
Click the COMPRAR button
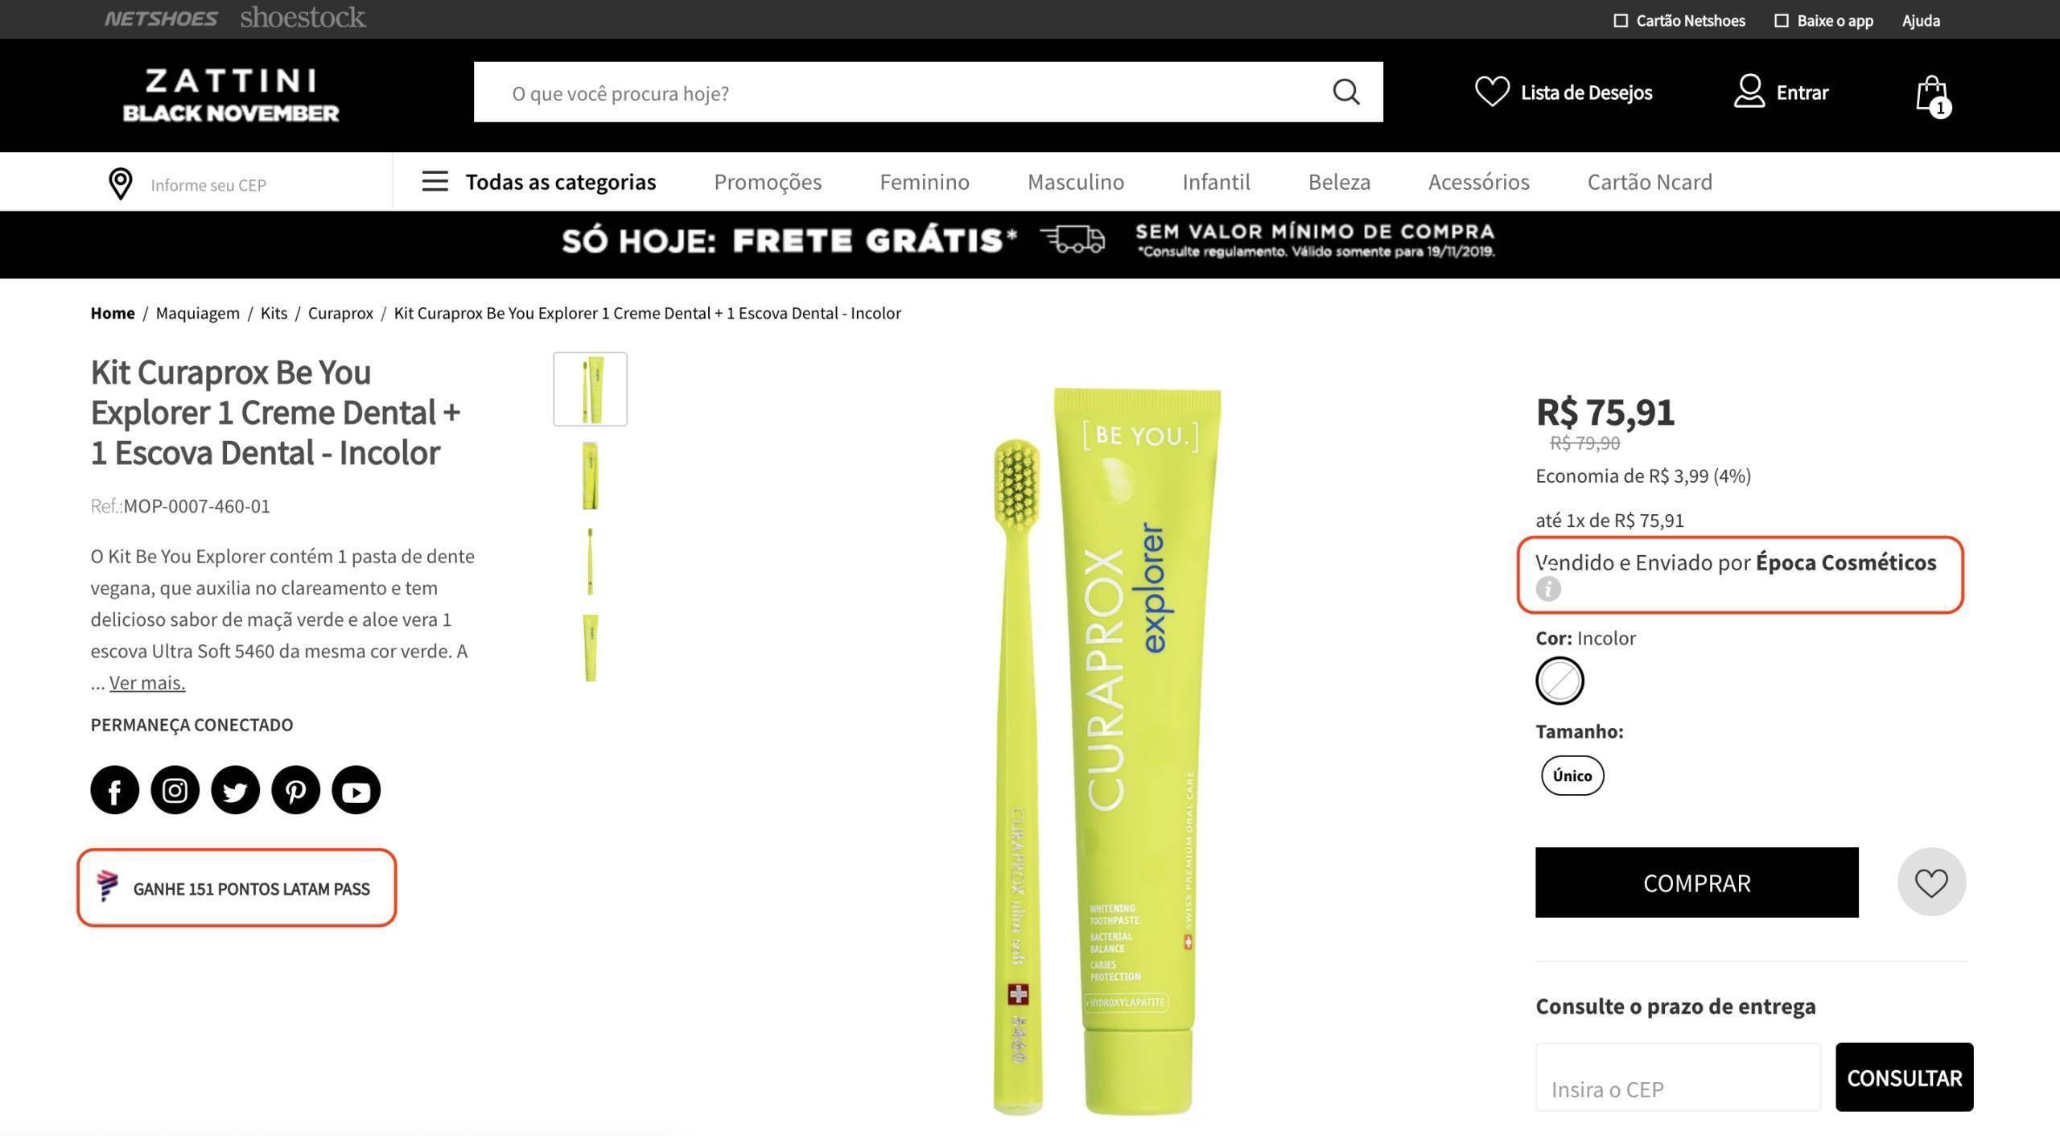(x=1696, y=883)
